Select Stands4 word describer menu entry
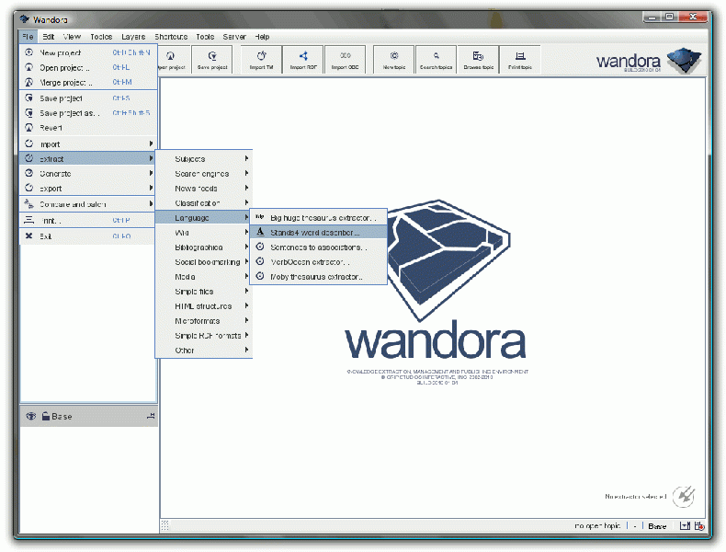Image resolution: width=726 pixels, height=552 pixels. [317, 233]
